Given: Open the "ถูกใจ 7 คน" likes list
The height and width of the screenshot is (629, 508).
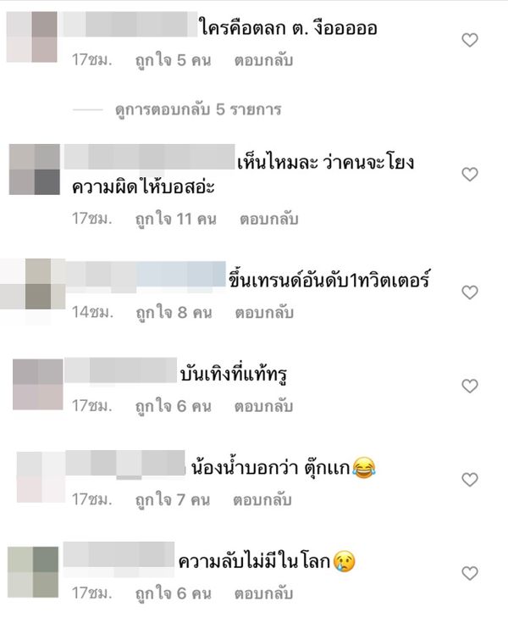Looking at the screenshot, I should coord(173,500).
